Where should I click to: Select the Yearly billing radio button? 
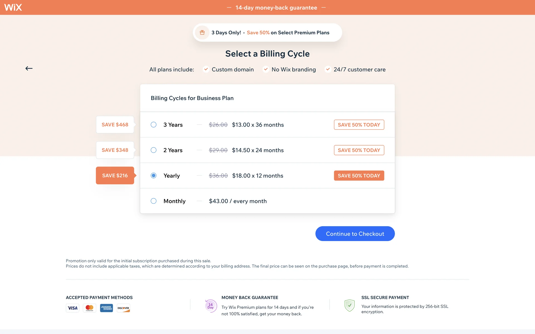coord(154,176)
